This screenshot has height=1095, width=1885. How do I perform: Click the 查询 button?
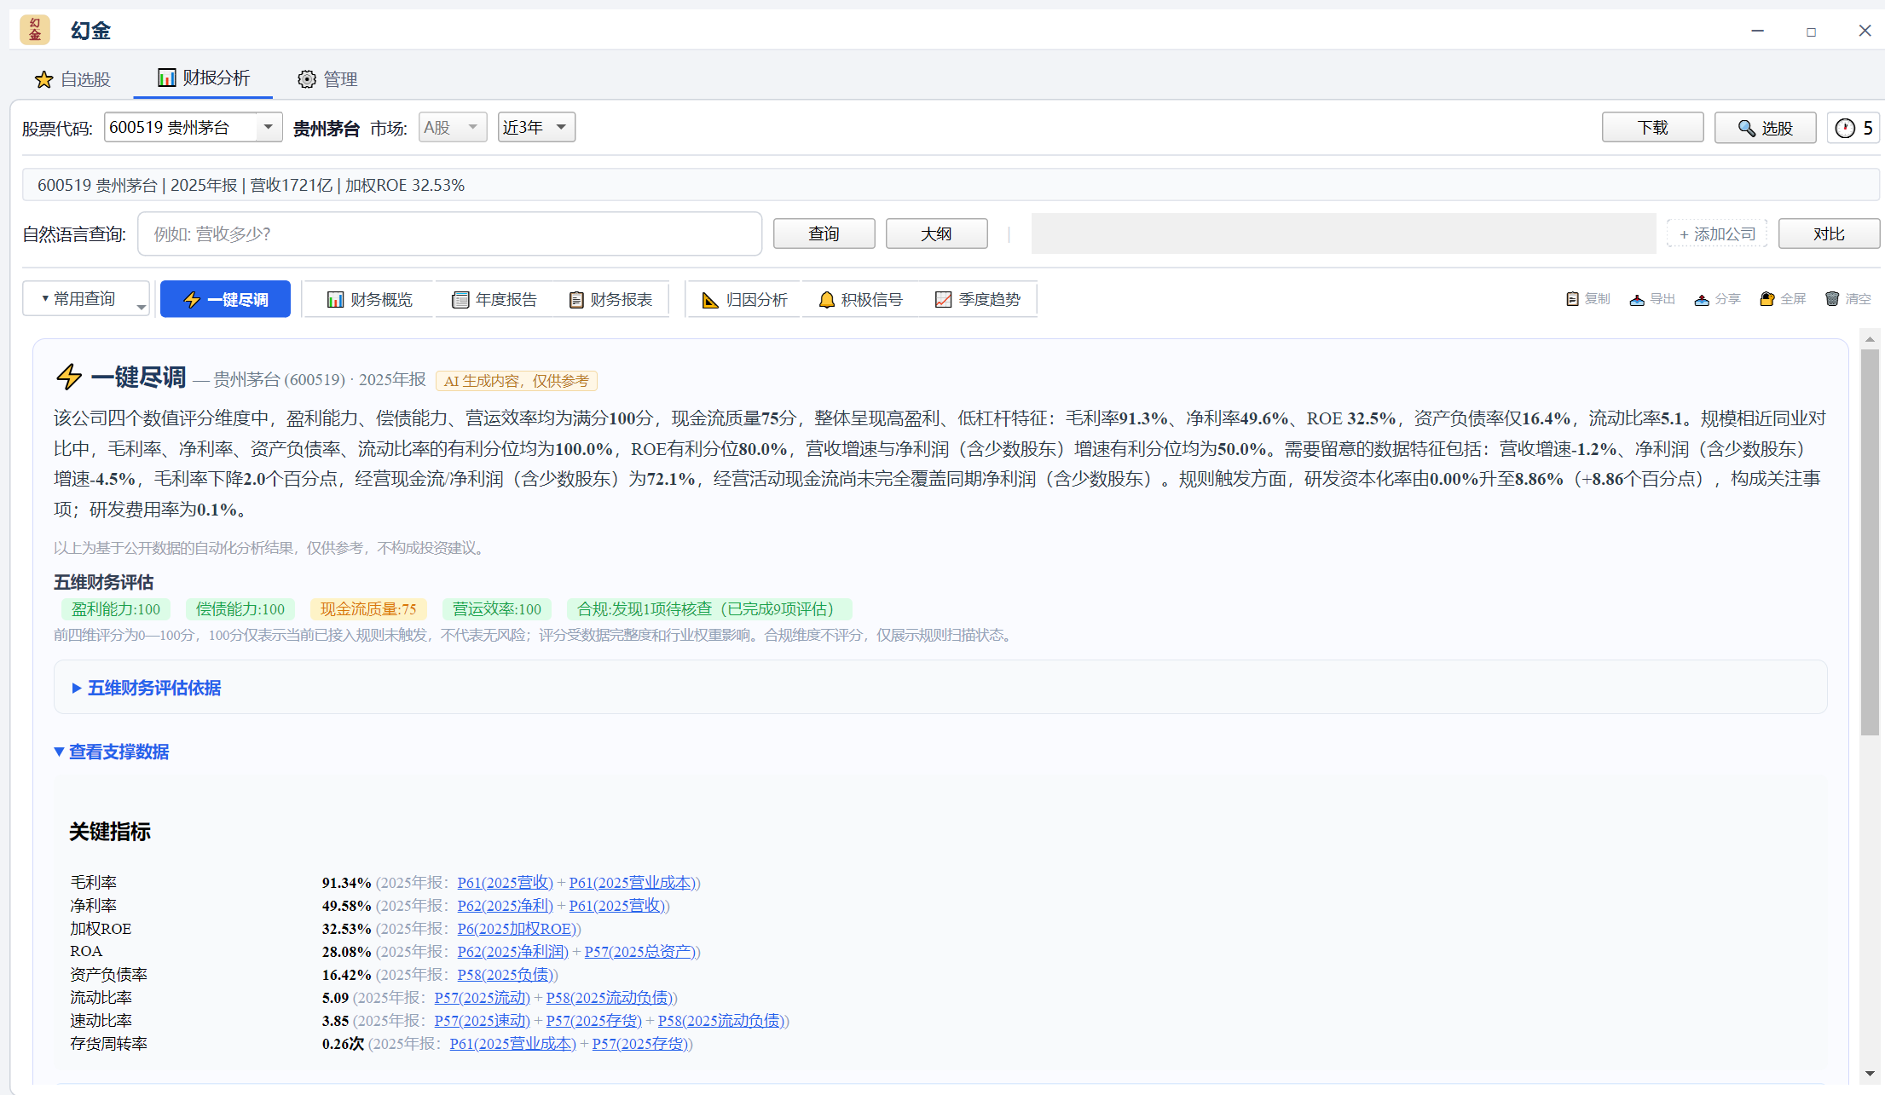(824, 233)
